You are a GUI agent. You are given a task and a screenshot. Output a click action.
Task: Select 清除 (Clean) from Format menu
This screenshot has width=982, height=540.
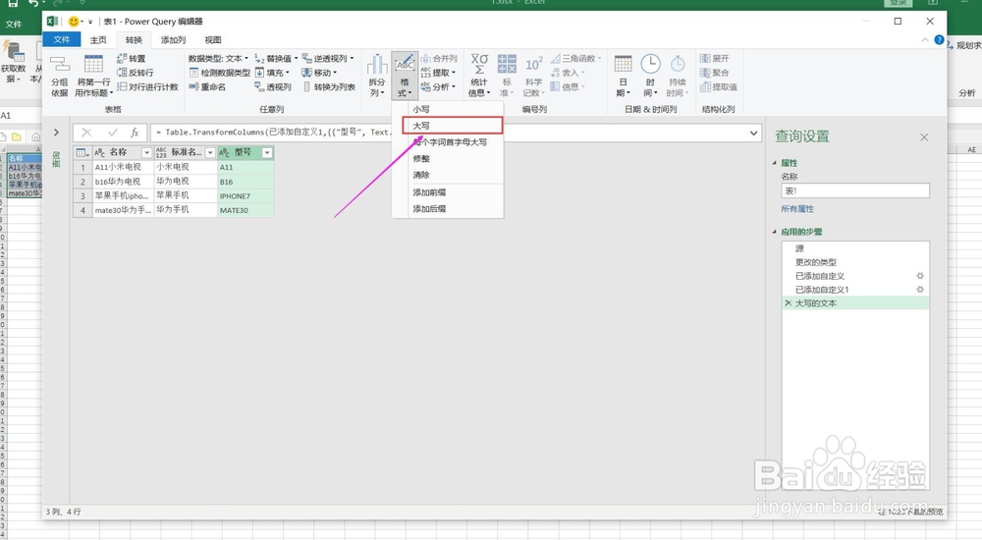pos(448,175)
